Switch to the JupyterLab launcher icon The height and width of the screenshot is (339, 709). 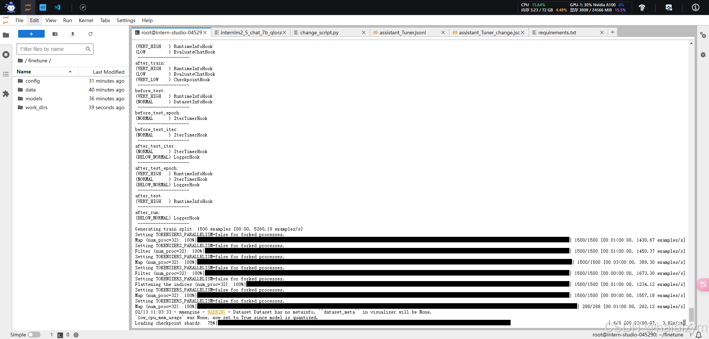[x=28, y=7]
